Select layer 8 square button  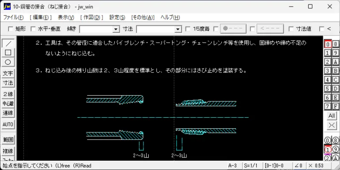click(336, 44)
